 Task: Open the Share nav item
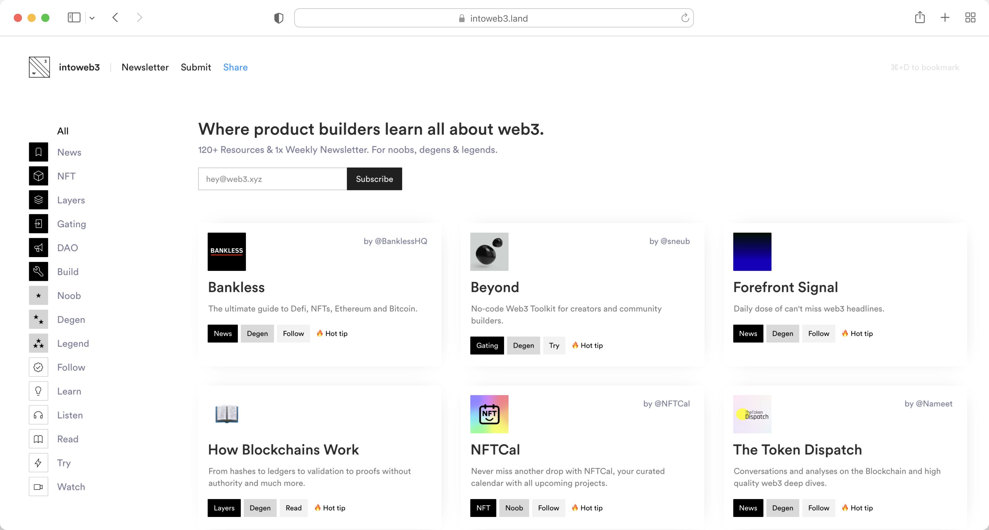[235, 67]
